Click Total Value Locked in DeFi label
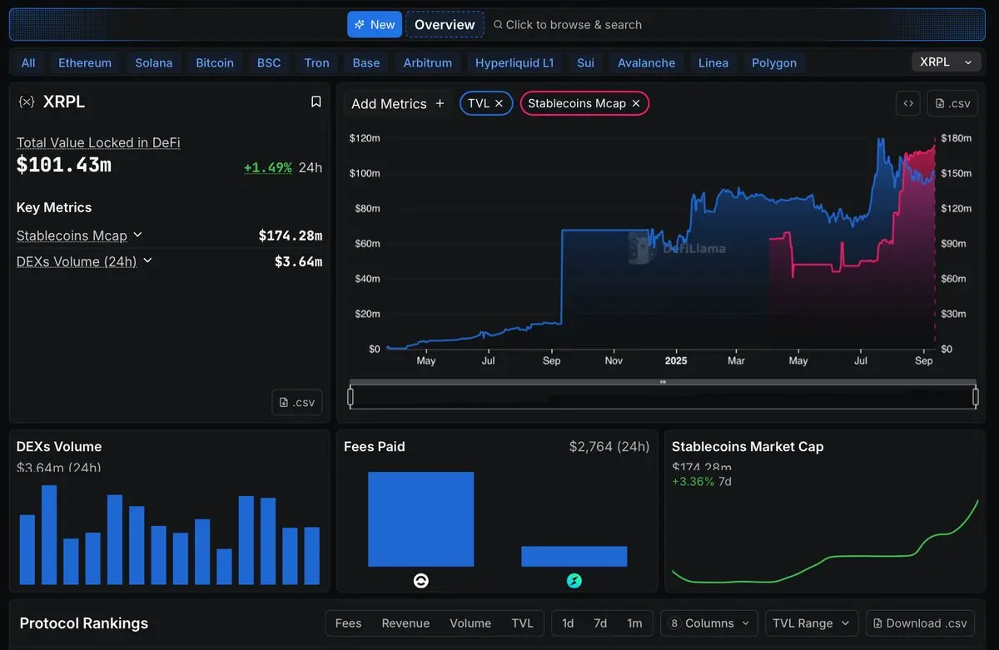This screenshot has width=999, height=650. (x=98, y=142)
